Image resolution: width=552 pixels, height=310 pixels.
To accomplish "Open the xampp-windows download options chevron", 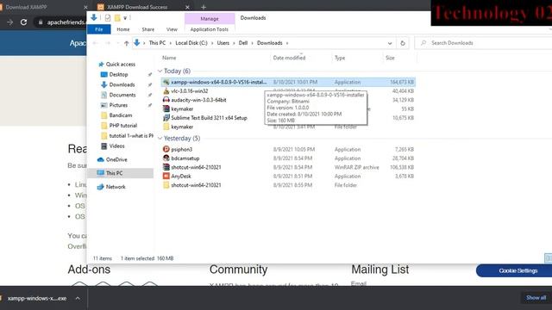I will (78, 299).
